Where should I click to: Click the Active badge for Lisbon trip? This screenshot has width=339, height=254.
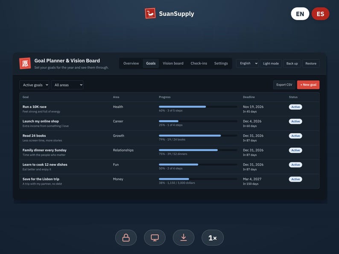click(x=295, y=179)
